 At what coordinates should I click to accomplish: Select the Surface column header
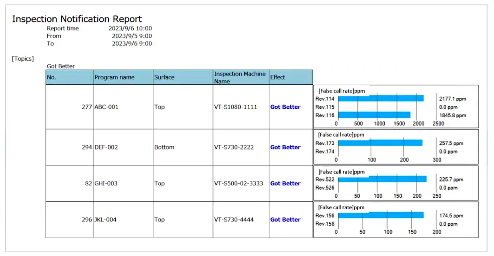tap(164, 77)
